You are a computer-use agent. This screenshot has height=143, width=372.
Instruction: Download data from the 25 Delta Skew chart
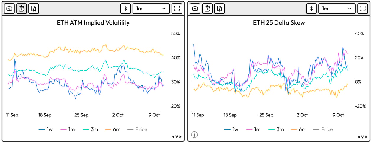219,9
